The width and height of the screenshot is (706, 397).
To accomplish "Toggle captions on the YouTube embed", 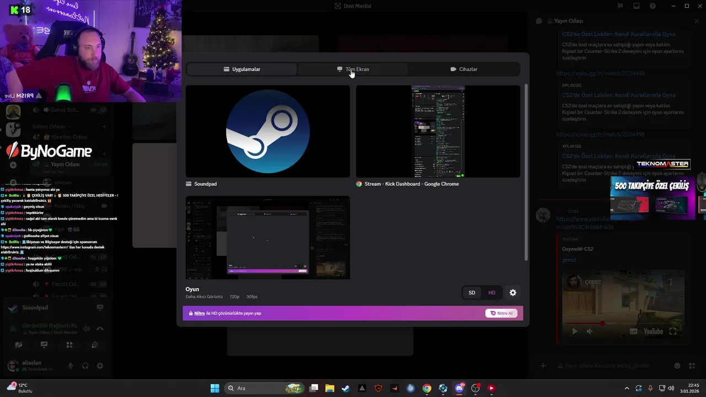I will (633, 331).
